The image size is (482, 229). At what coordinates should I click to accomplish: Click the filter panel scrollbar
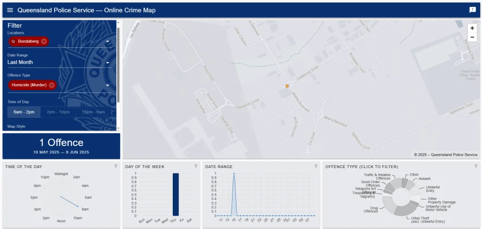click(118, 66)
